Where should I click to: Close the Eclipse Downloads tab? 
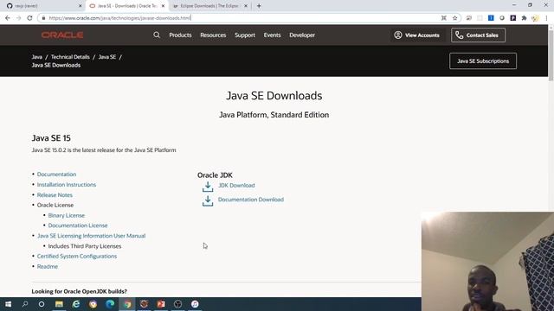click(x=246, y=6)
